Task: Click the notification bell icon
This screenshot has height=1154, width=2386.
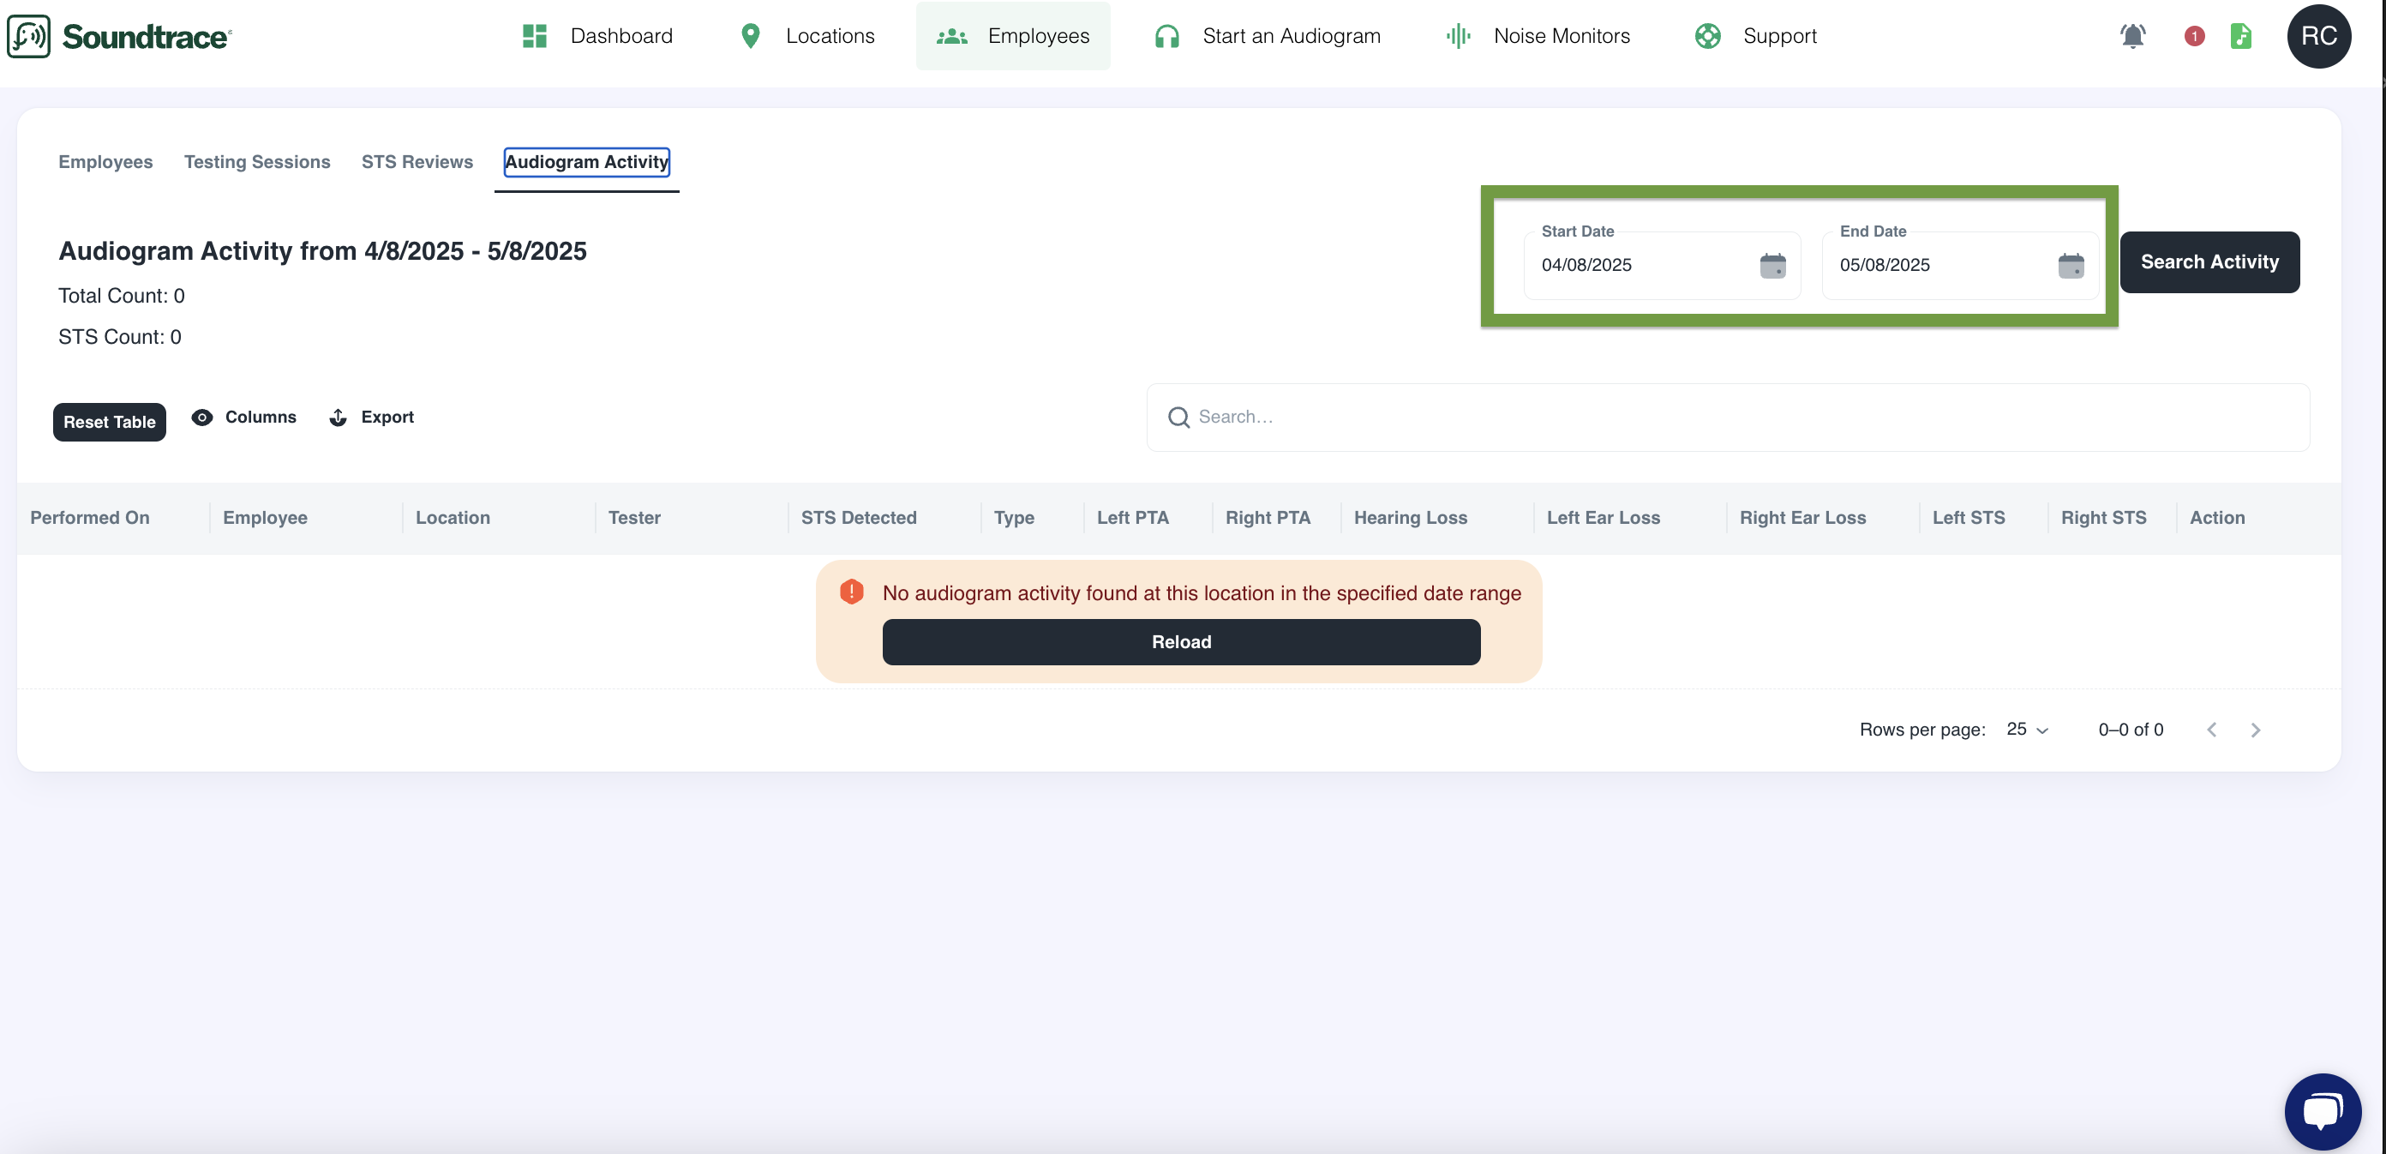Action: point(2132,36)
